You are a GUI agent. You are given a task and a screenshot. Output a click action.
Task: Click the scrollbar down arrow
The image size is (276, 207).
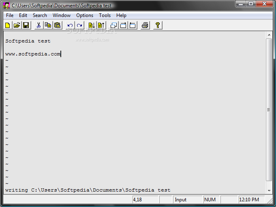[269, 190]
